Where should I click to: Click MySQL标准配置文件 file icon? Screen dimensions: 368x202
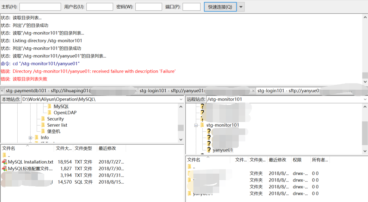click(4, 169)
